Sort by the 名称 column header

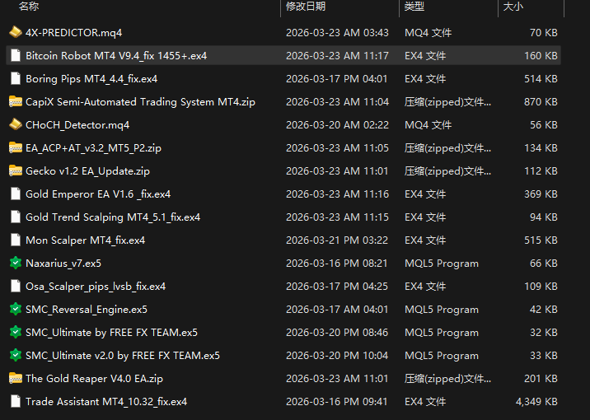point(29,7)
